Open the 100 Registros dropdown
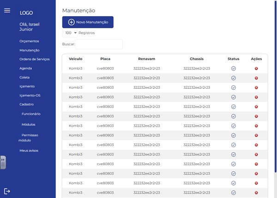 point(70,33)
